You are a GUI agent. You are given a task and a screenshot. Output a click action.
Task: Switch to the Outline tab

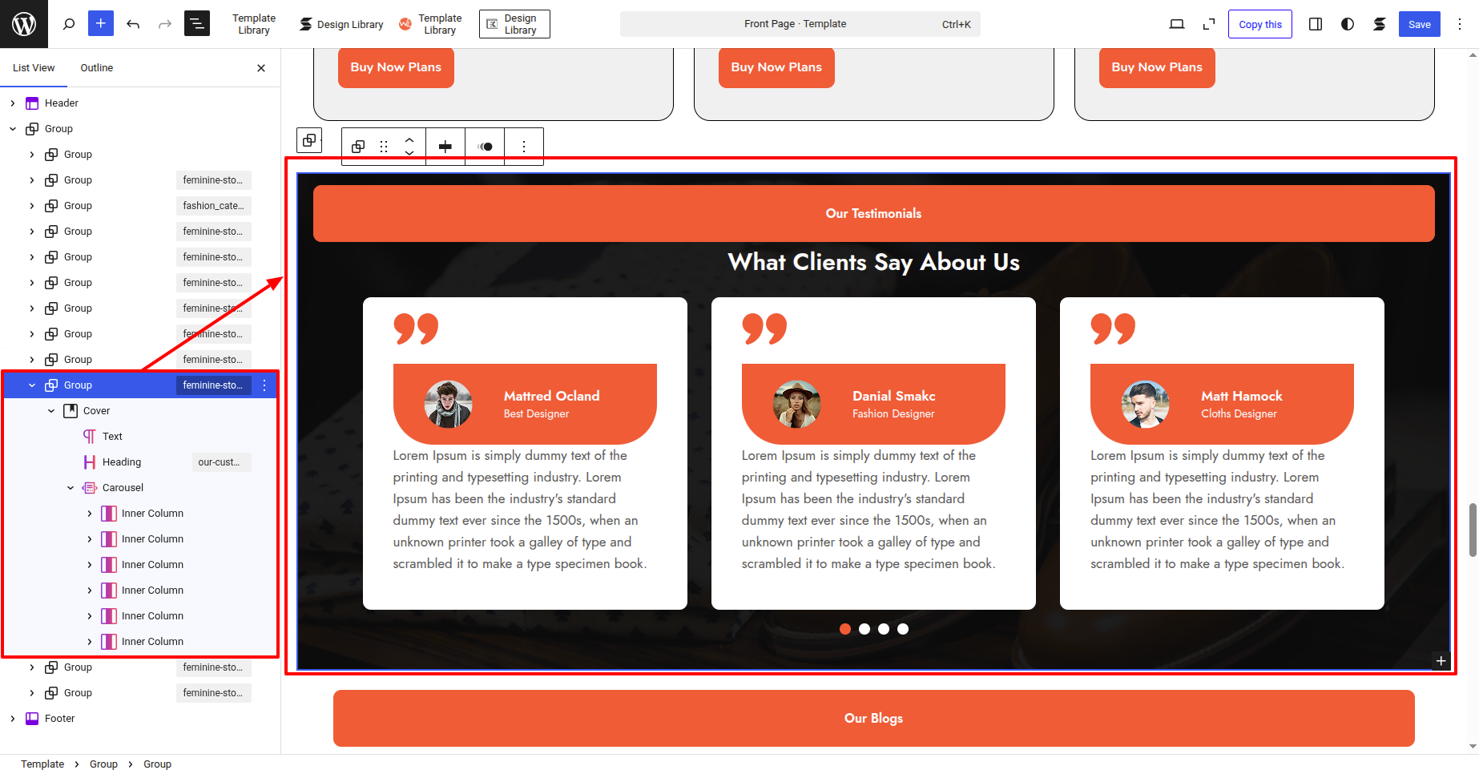pos(97,68)
